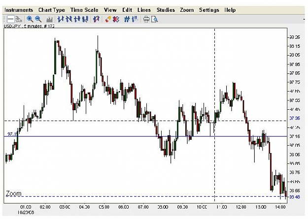This screenshot has width=308, height=219.
Task: Toggle the grid hash icon
Action: coord(127,19)
